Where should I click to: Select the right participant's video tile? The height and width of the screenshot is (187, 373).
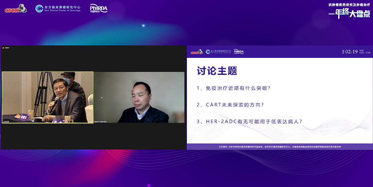(x=139, y=97)
